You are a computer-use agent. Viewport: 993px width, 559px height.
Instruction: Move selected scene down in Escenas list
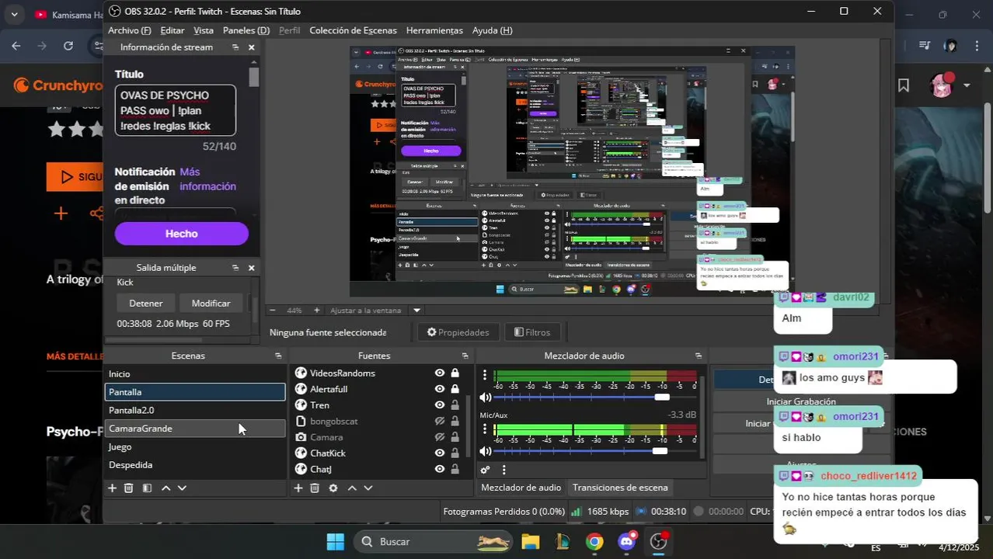(182, 488)
